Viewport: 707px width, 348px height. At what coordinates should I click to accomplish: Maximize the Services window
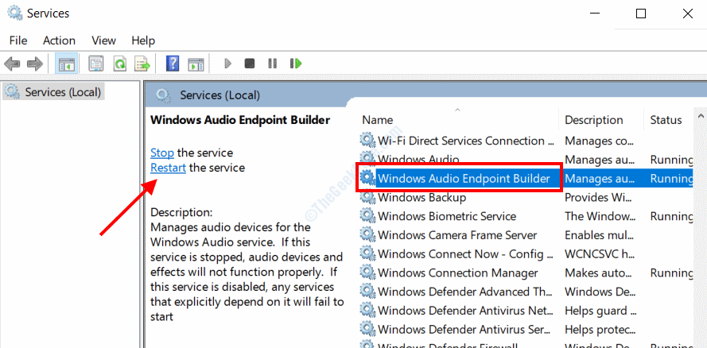641,14
